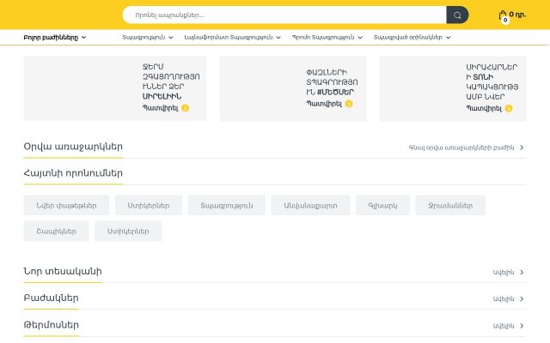The image size is (550, 343).
Task: Click the Հայտնի որոնումներ section heading
Action: (73, 173)
